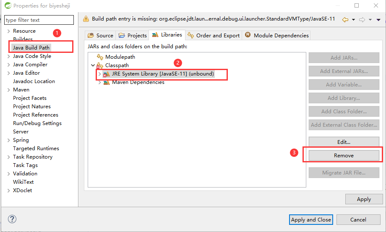
Task: Click Apply and Close
Action: [311, 220]
